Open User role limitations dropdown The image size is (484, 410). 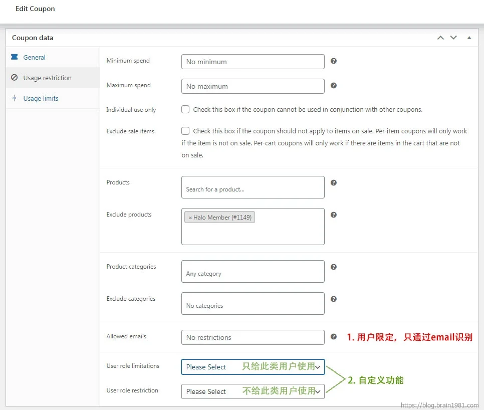click(x=253, y=367)
